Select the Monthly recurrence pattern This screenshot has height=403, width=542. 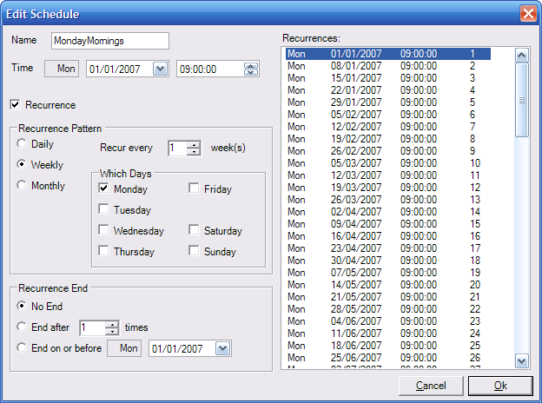pos(22,185)
